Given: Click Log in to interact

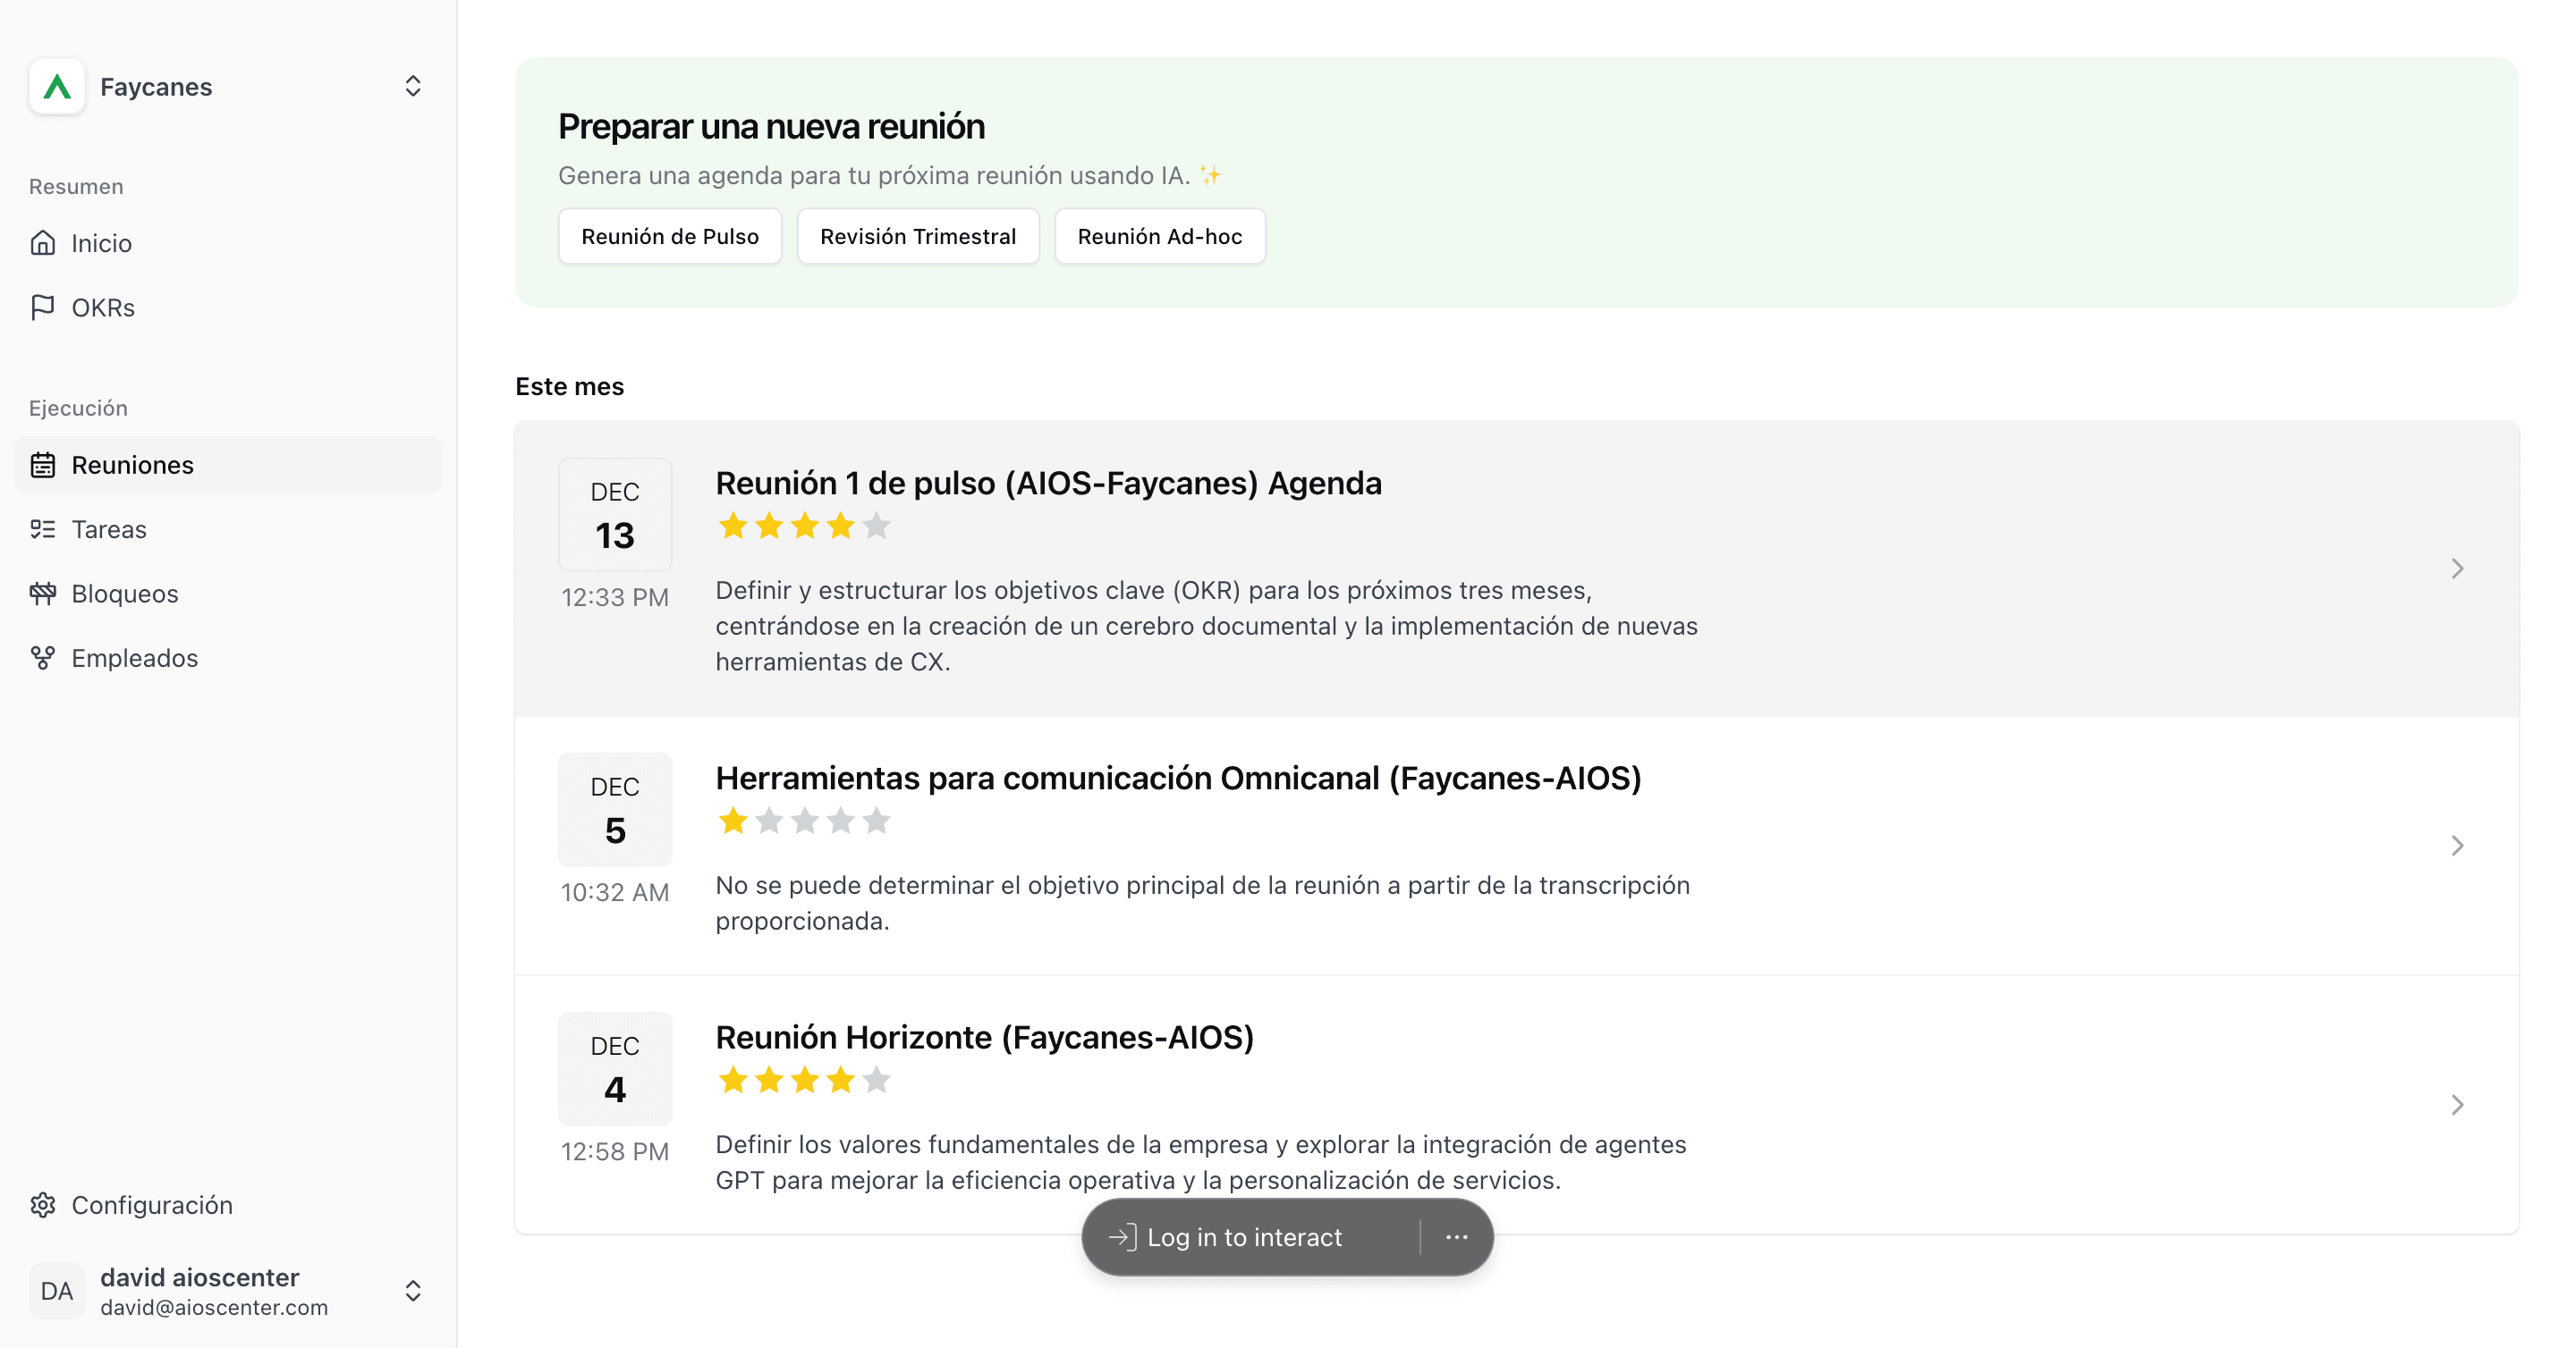Looking at the screenshot, I should pos(1243,1237).
